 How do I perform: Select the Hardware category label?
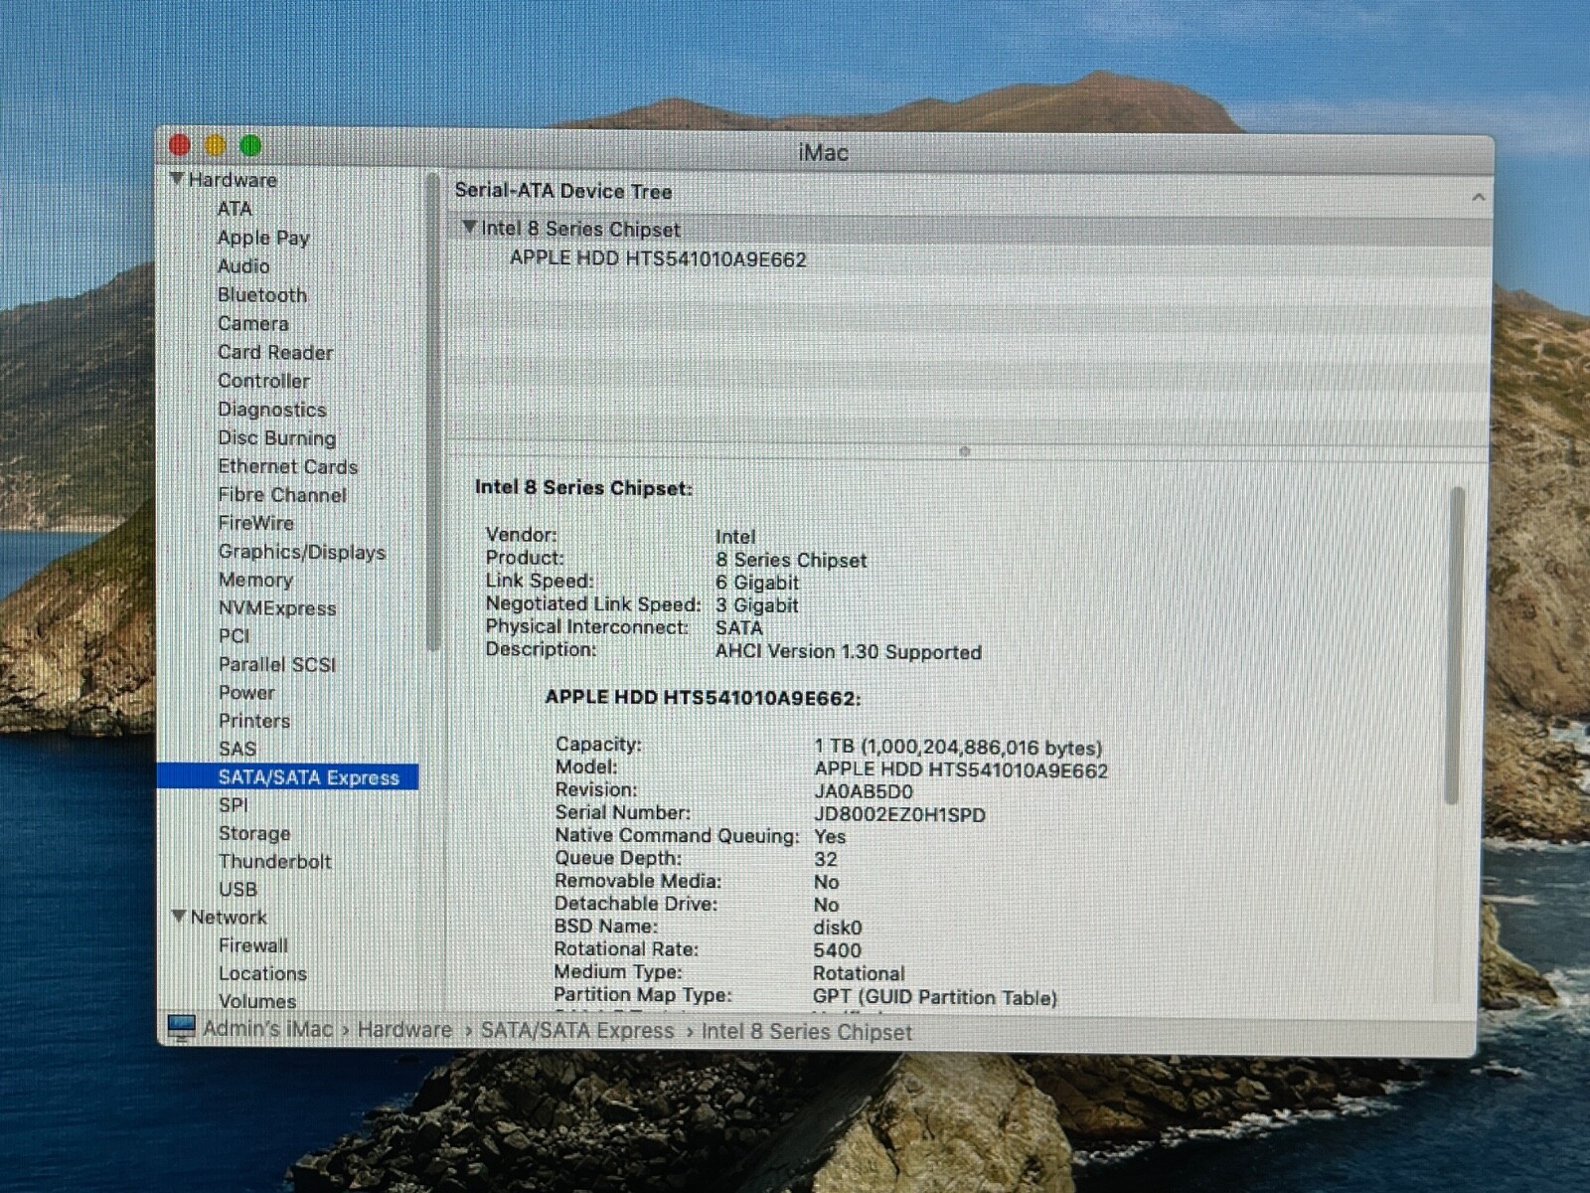(233, 180)
